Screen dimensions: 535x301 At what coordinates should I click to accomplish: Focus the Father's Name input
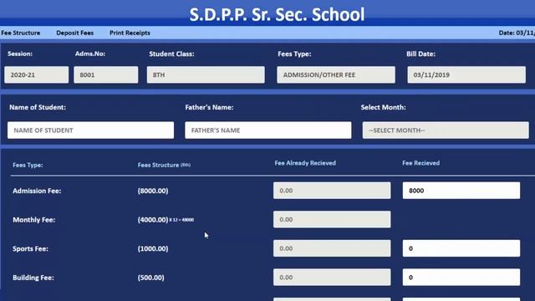pos(267,130)
